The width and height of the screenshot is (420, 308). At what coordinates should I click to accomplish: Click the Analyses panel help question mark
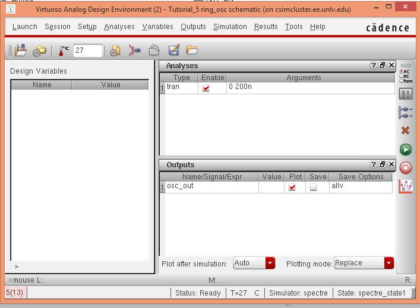coord(374,65)
